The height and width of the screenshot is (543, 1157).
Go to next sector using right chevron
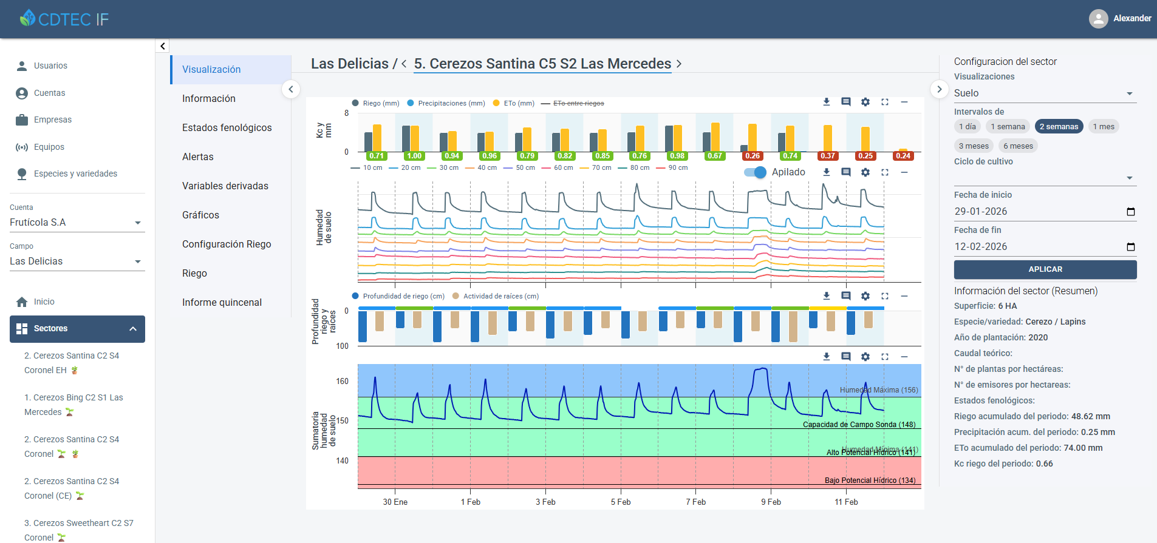point(679,64)
